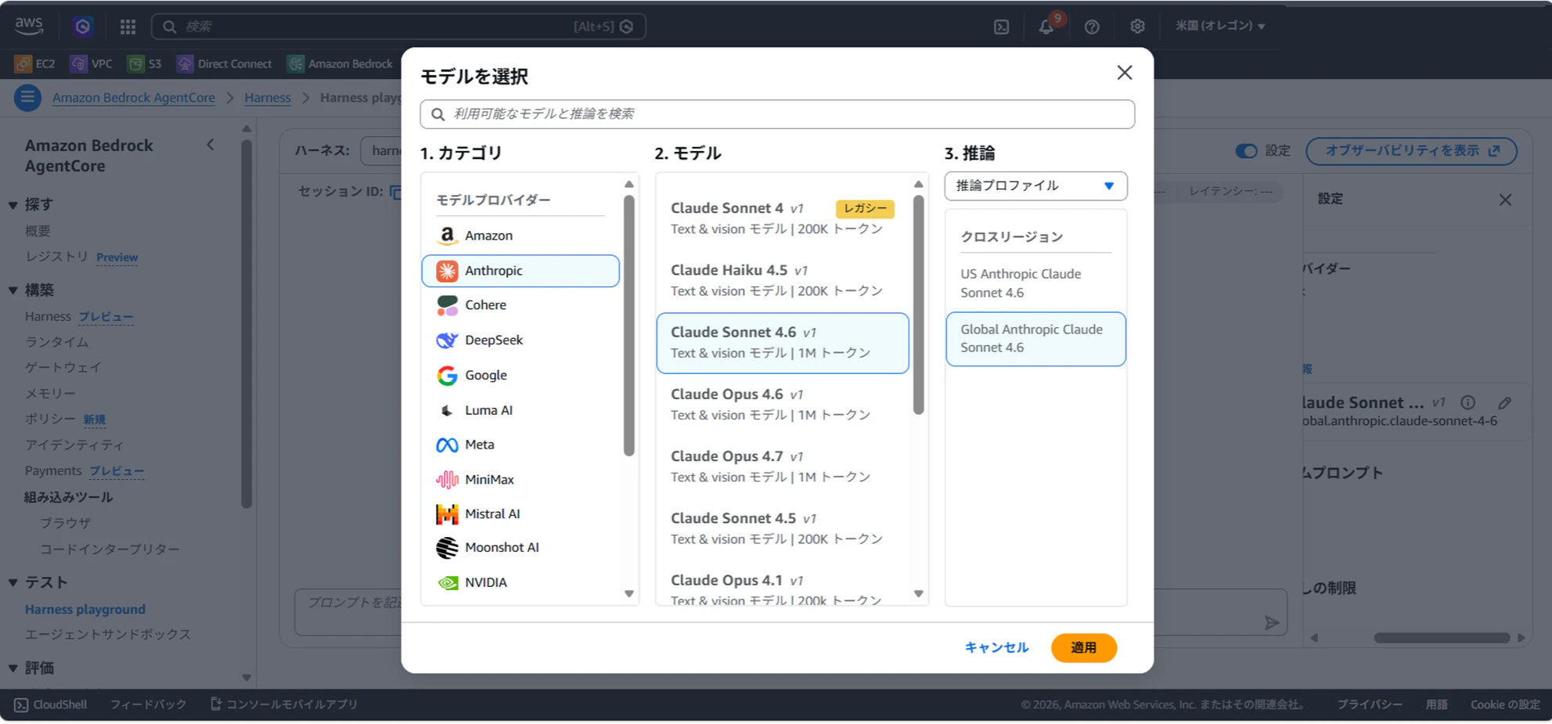Image resolution: width=1552 pixels, height=724 pixels.
Task: Close the settings side panel
Action: (1505, 200)
